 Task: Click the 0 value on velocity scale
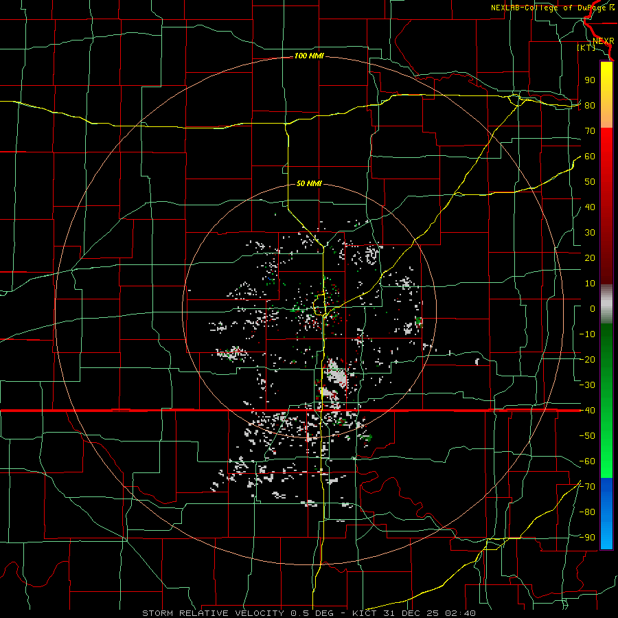point(593,308)
